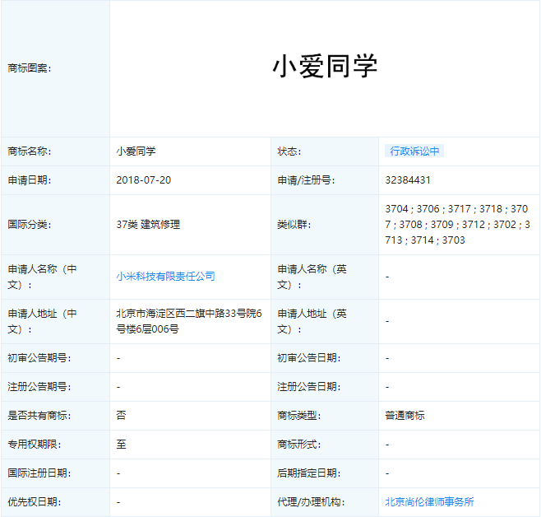Click the 类似群 label
The width and height of the screenshot is (541, 517).
pyautogui.click(x=294, y=225)
